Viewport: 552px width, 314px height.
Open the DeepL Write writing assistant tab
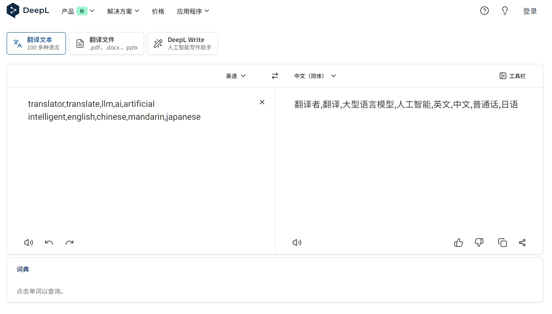182,43
